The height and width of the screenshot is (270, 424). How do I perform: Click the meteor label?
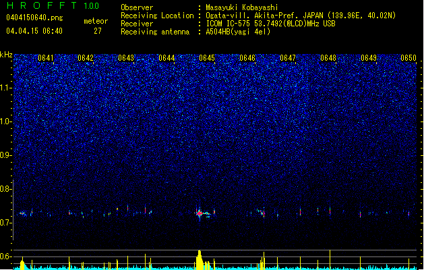coord(96,21)
